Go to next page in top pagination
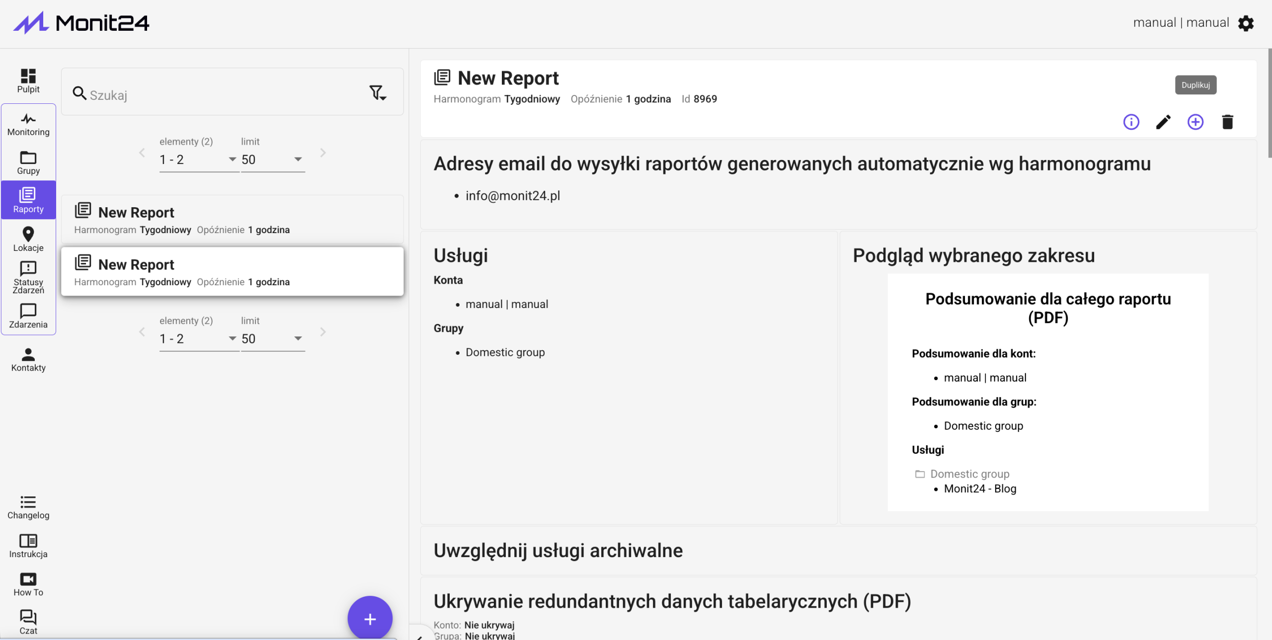 tap(323, 153)
